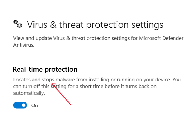Viewport: 189px width, 124px height.
Task: Click the "On" label beside the toggle
Action: (35, 105)
